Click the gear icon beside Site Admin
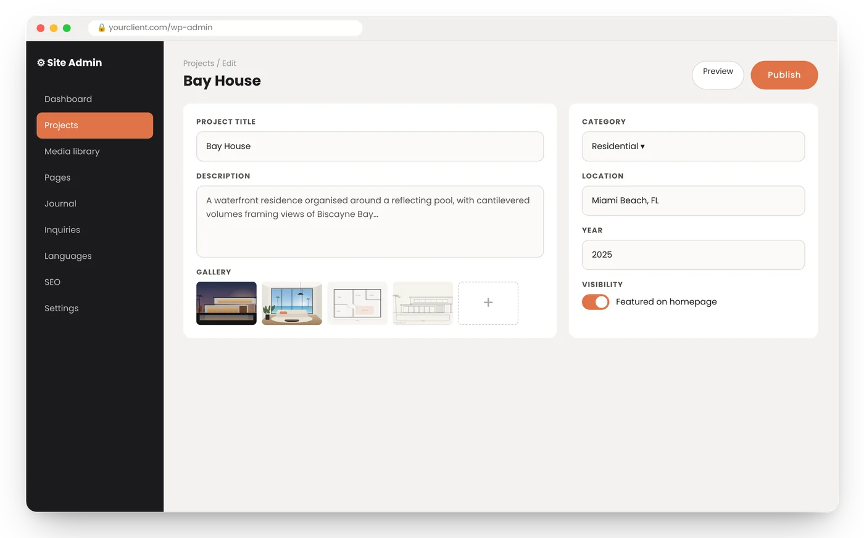This screenshot has width=864, height=538. pos(41,63)
